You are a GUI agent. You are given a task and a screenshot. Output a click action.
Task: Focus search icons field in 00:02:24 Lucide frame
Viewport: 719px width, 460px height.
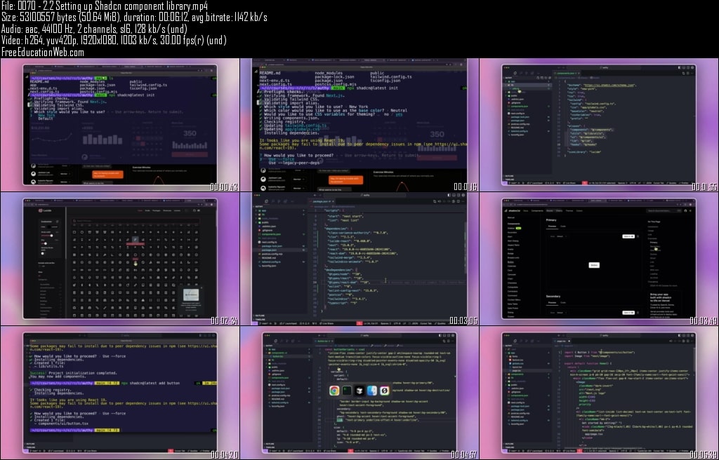(x=136, y=221)
